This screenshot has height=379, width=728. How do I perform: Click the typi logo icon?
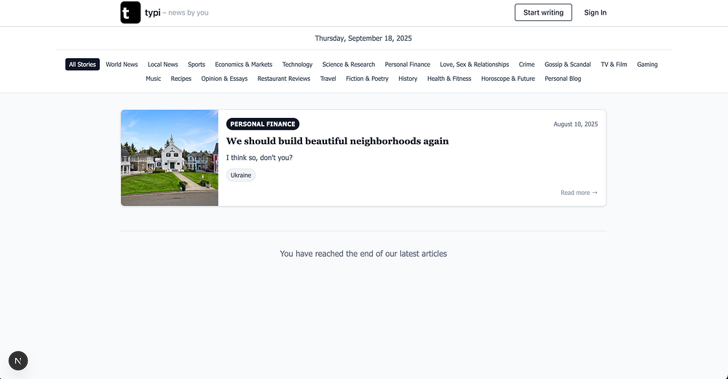[x=130, y=12]
